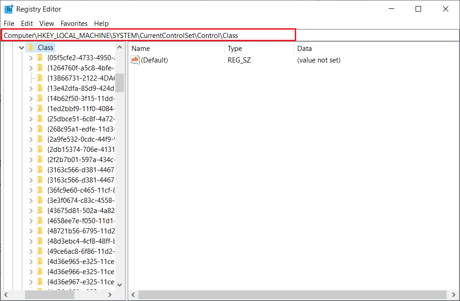Click right arrow of values pane horizontal scrollbar
460x301 pixels.
point(454,295)
